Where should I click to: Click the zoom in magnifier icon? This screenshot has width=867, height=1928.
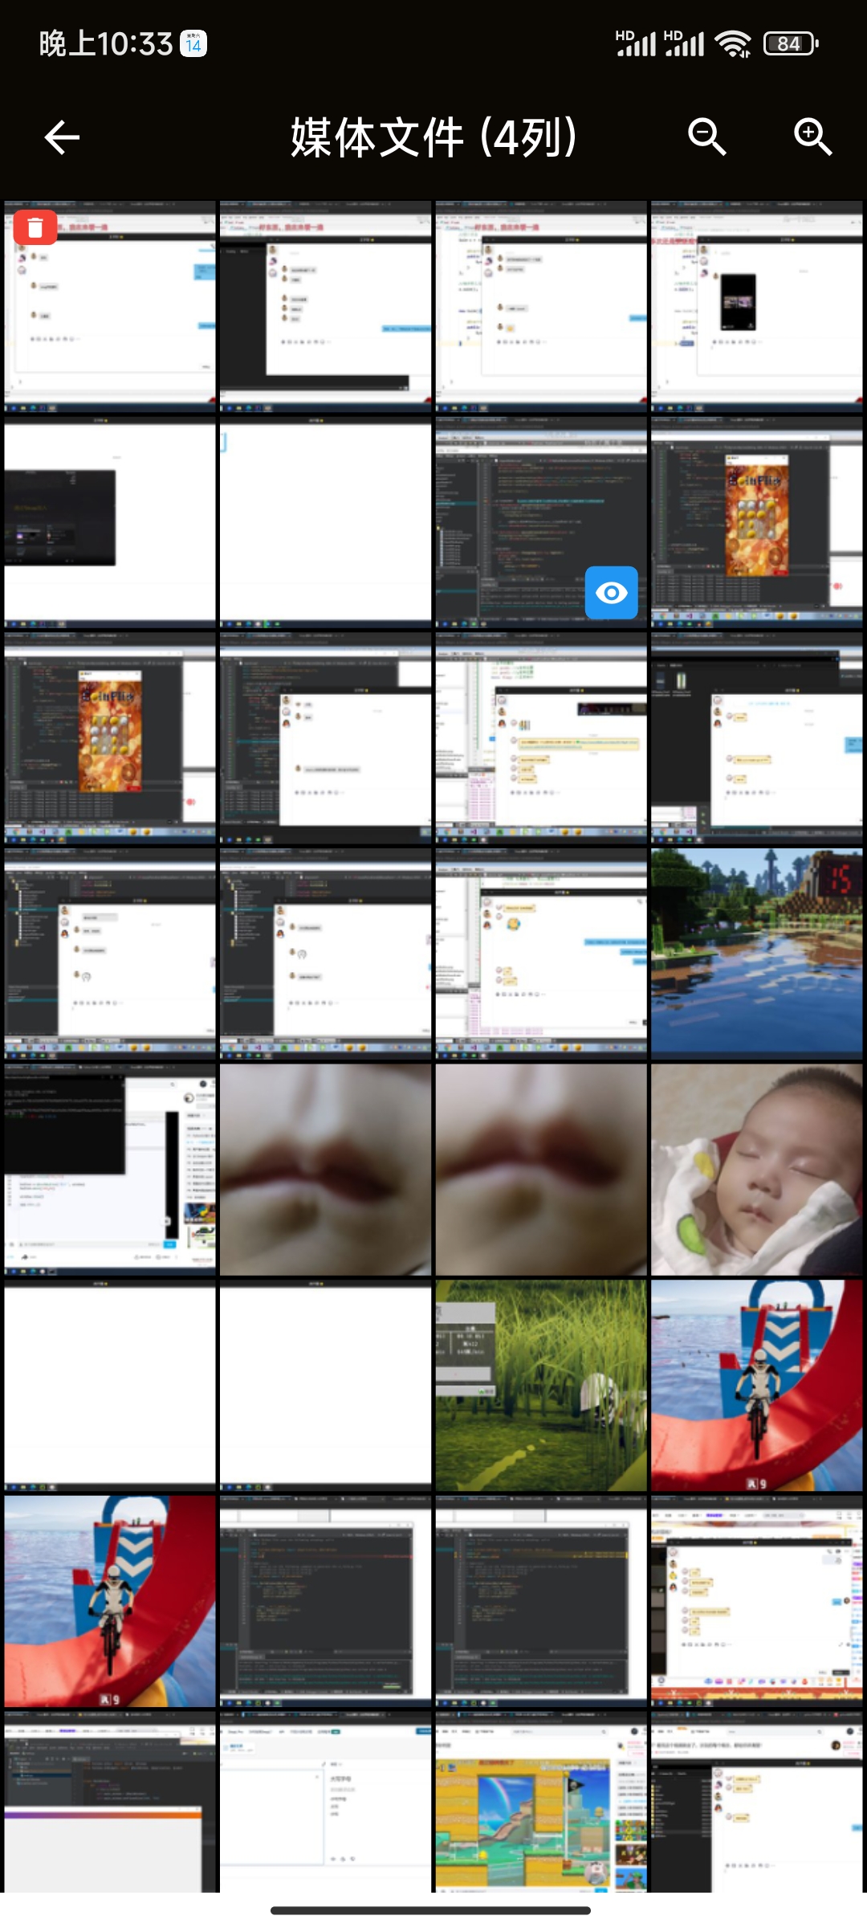pyautogui.click(x=812, y=137)
